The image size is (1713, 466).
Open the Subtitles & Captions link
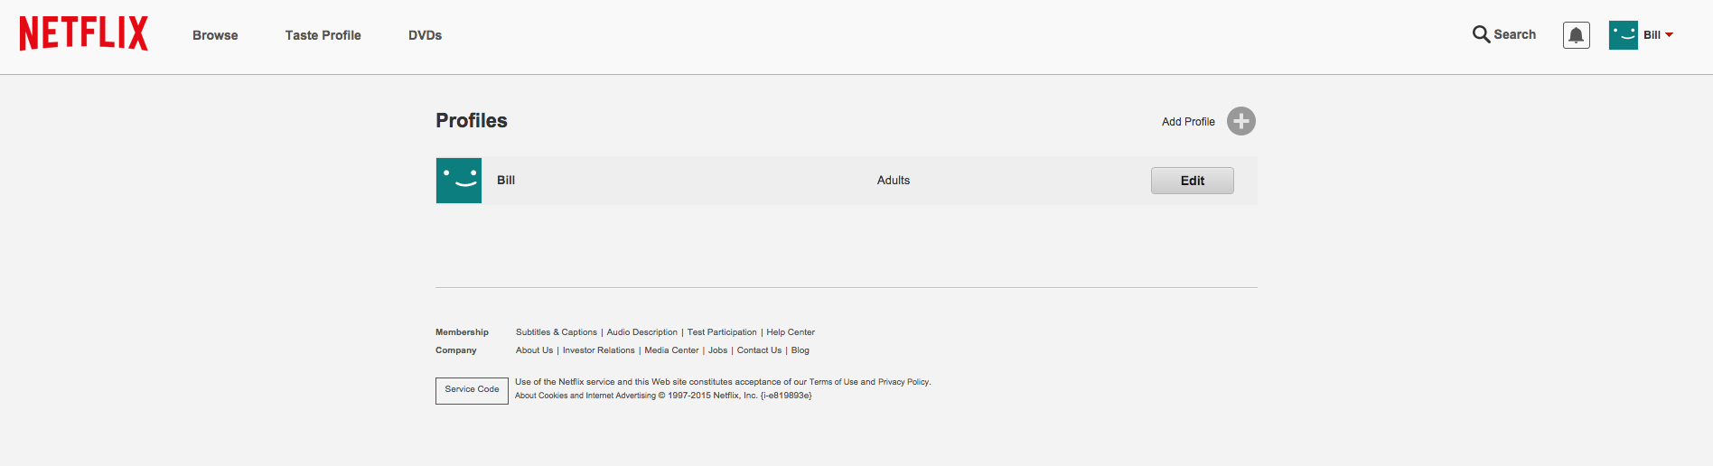pyautogui.click(x=557, y=332)
